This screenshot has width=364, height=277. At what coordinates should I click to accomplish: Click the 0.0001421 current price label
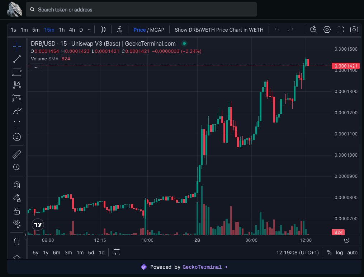pos(346,66)
